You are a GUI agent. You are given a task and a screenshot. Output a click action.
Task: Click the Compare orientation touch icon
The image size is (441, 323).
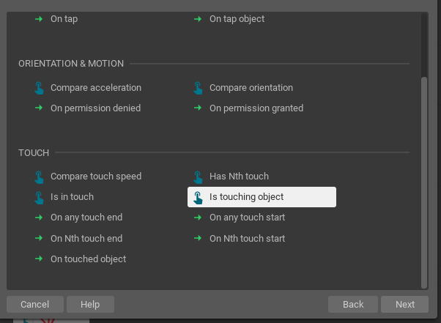tap(198, 88)
